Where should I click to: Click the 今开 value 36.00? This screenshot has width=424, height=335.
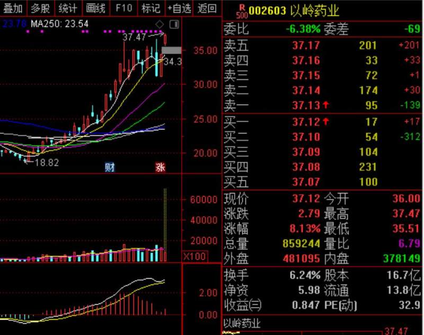407,199
